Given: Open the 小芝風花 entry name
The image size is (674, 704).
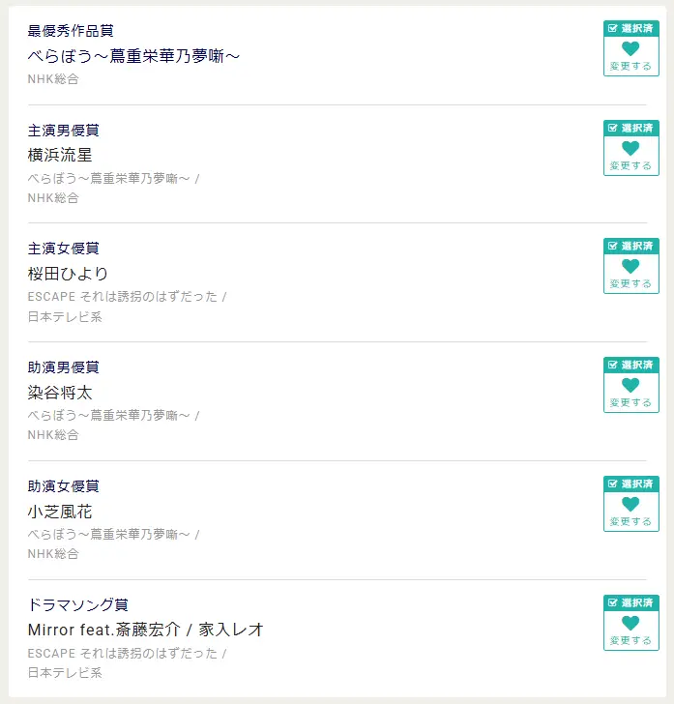Looking at the screenshot, I should [x=60, y=512].
